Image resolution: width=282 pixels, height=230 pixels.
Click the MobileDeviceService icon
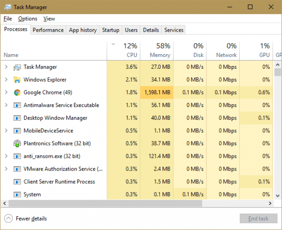[17, 131]
